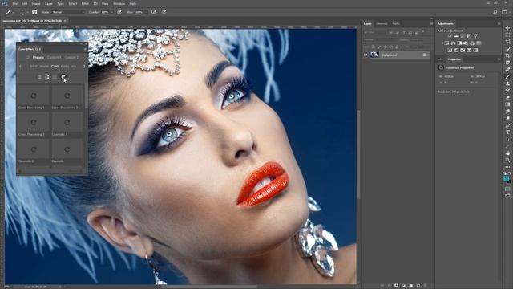This screenshot has width=513, height=289.
Task: Toggle pressure for opacity in options bar
Action: pyautogui.click(x=119, y=12)
